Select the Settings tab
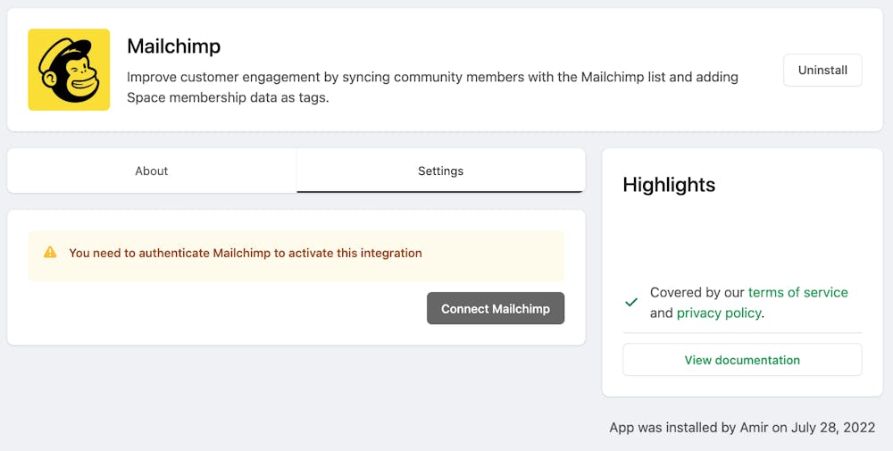893x451 pixels. pyautogui.click(x=440, y=171)
